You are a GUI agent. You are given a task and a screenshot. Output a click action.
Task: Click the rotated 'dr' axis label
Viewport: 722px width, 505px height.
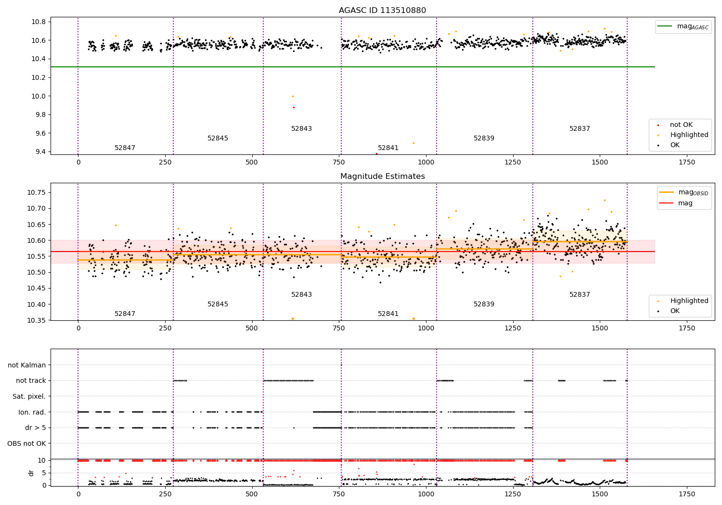[x=31, y=473]
